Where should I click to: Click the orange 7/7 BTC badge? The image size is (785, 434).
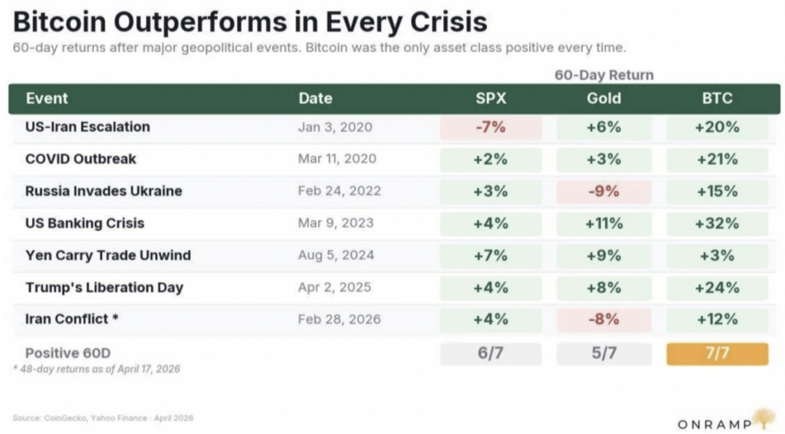pos(717,353)
